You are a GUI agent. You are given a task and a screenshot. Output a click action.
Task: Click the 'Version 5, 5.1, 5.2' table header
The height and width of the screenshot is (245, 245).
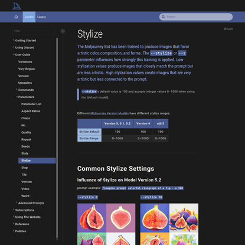(117, 123)
